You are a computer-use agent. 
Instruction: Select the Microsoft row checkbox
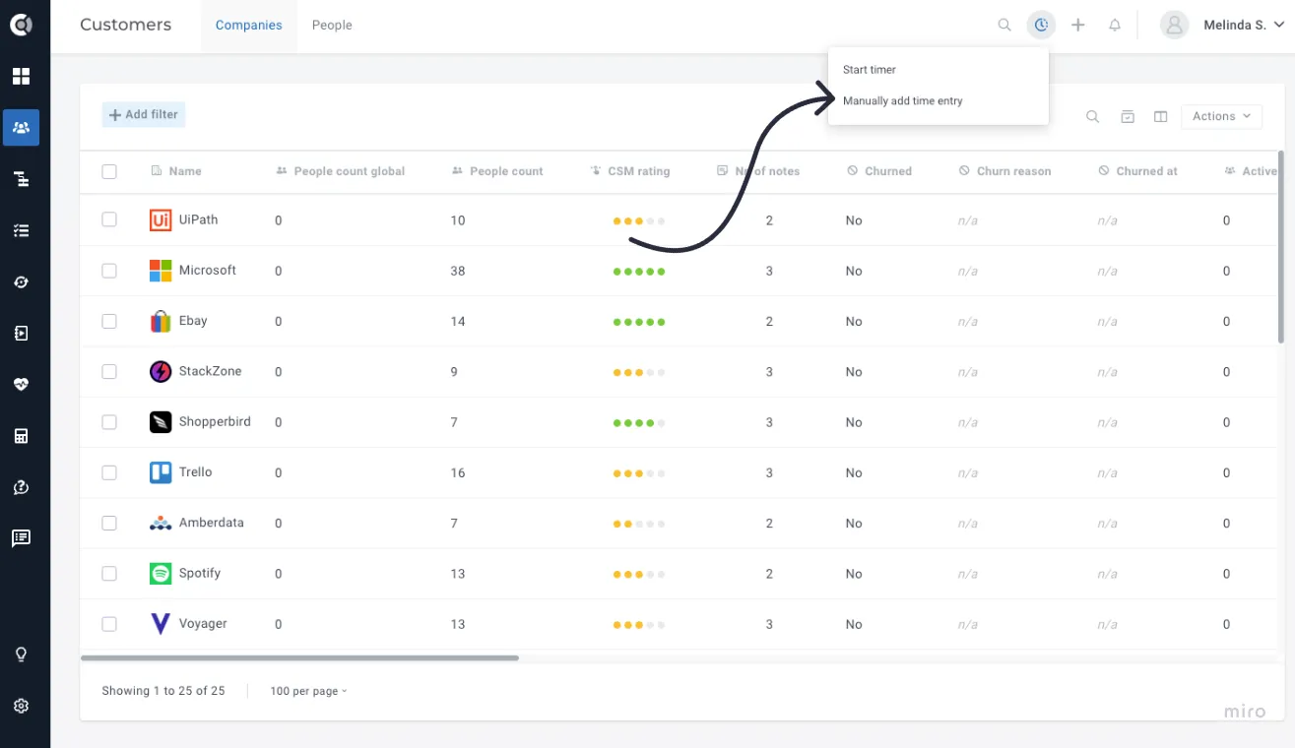pos(109,271)
